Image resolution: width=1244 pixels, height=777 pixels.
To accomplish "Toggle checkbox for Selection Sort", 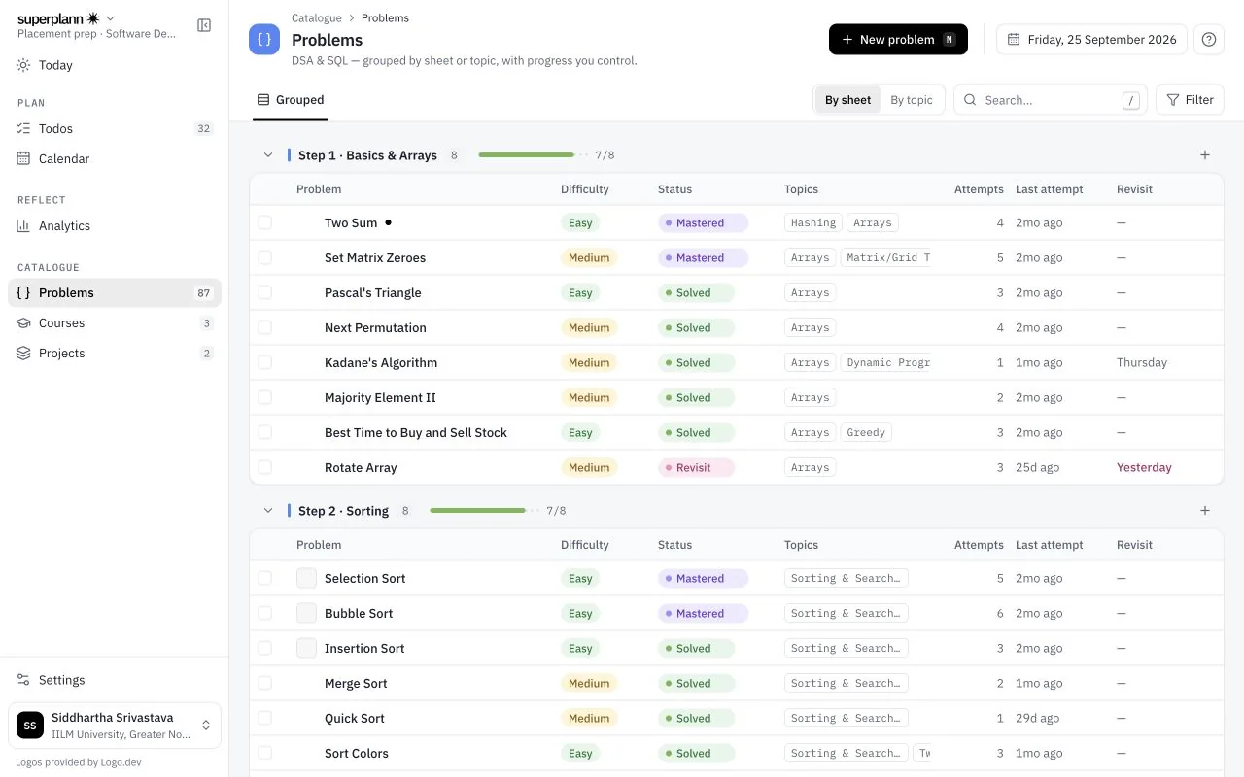I will click(x=265, y=578).
